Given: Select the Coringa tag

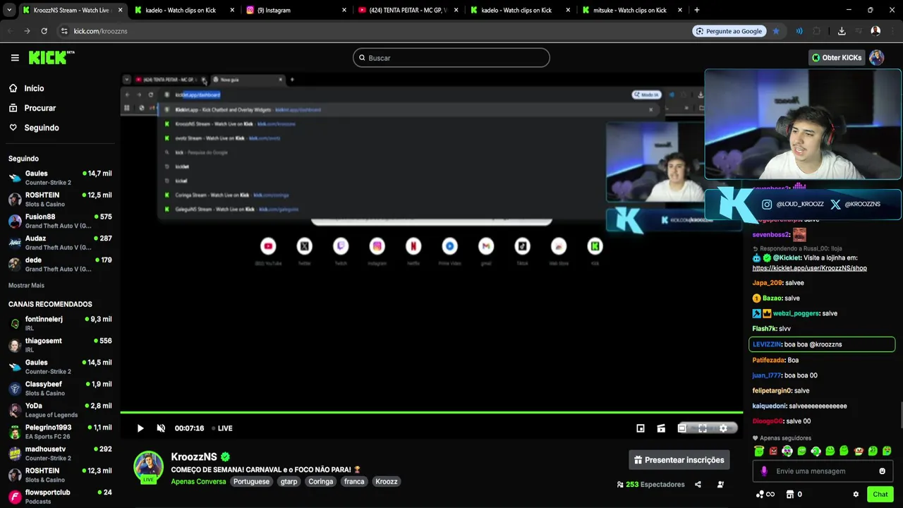Looking at the screenshot, I should [x=320, y=481].
